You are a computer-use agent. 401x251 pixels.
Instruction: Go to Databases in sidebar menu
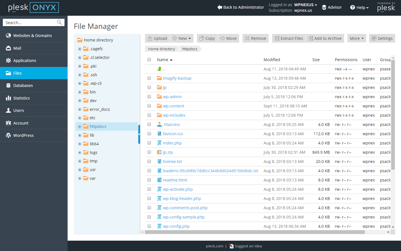[34, 86]
